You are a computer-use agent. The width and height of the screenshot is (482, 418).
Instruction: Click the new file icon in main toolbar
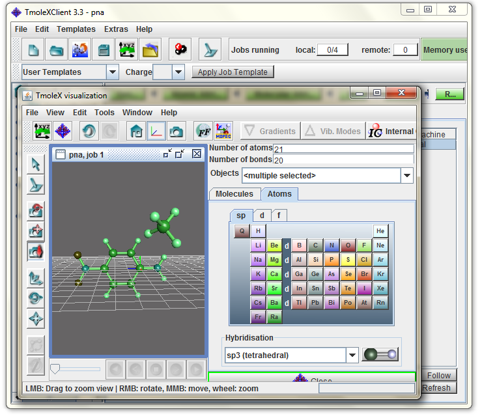pos(33,49)
